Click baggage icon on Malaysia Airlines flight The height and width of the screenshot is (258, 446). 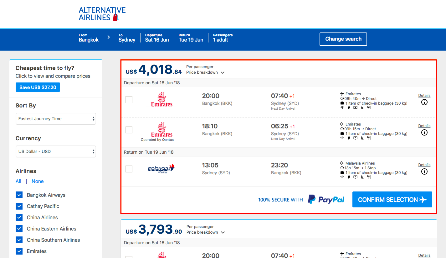(342, 173)
